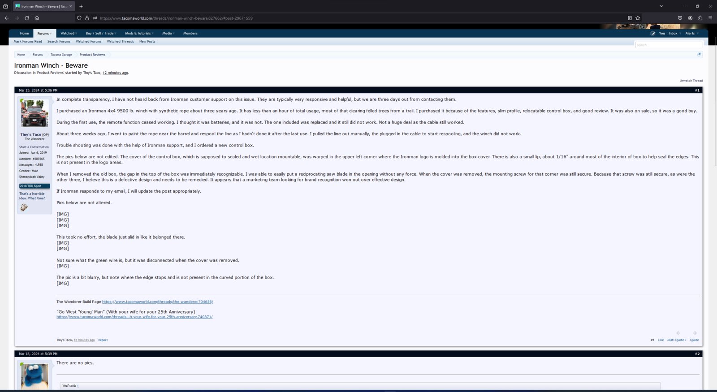
Task: Quote post #1
Action: 694,340
